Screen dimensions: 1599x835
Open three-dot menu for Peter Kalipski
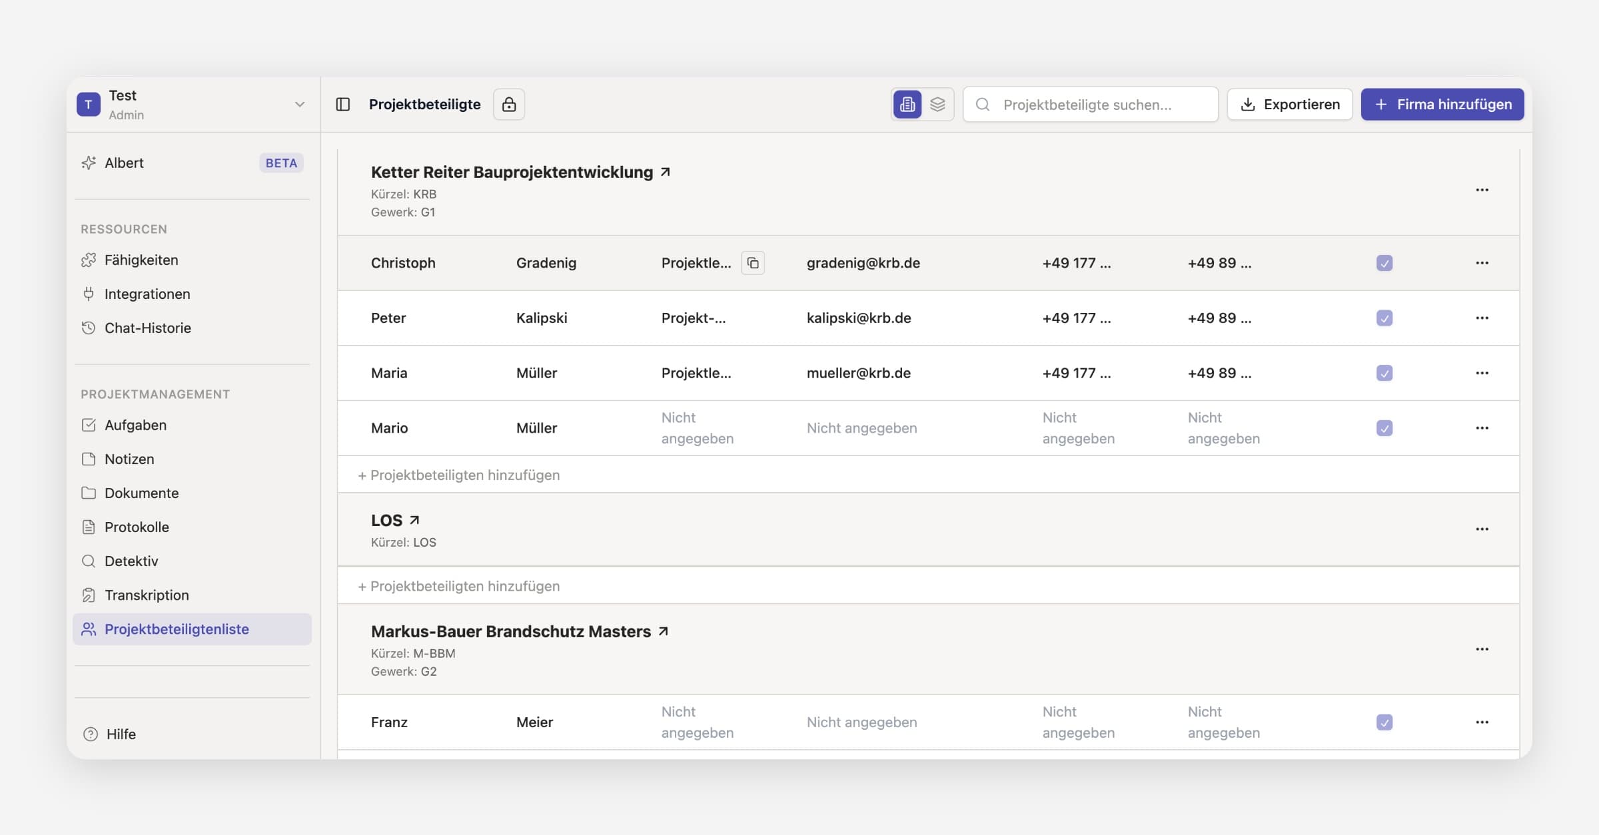point(1482,318)
